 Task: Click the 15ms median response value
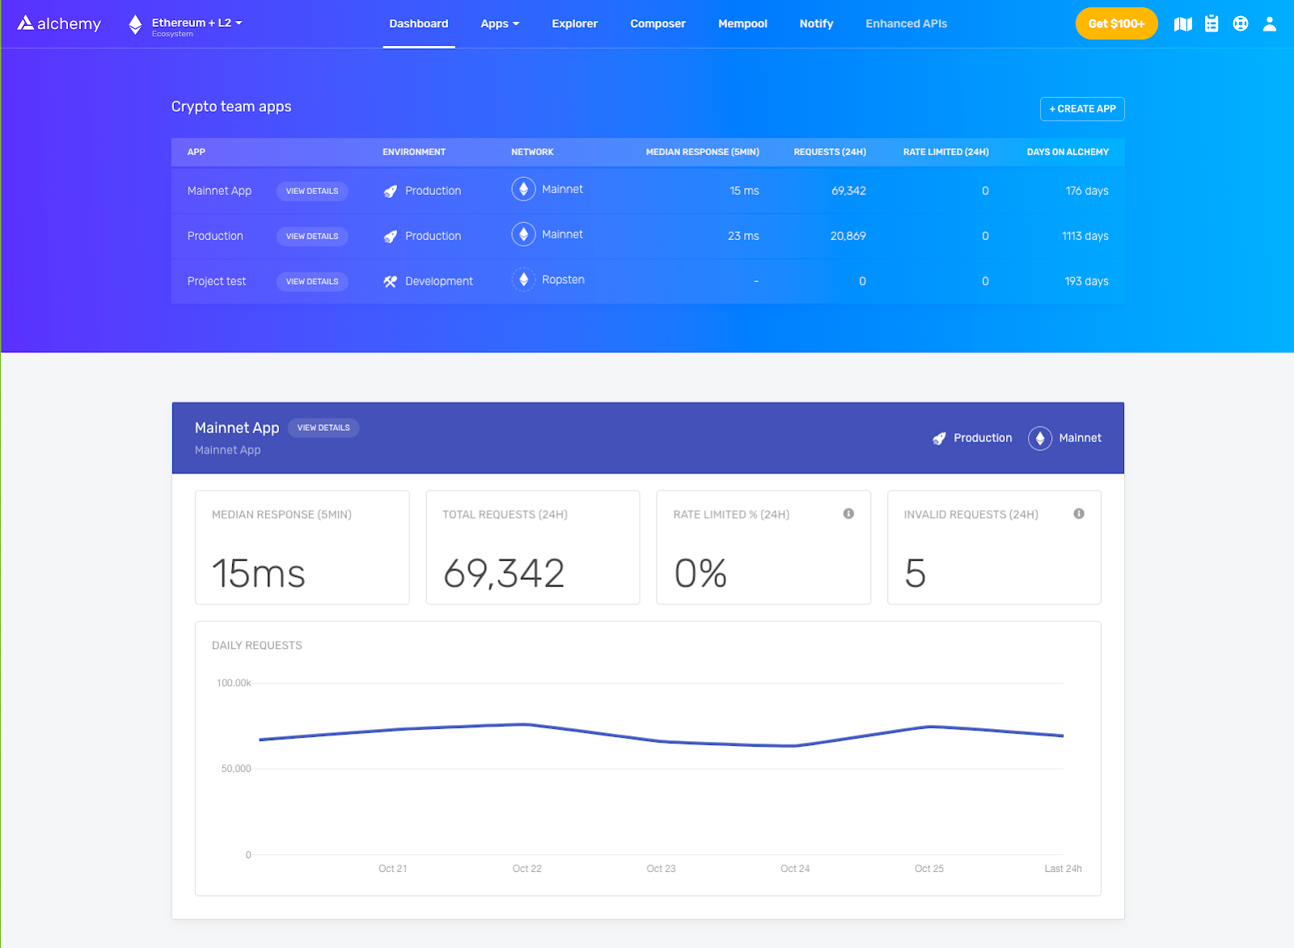point(259,574)
